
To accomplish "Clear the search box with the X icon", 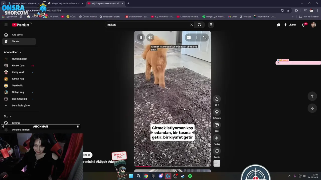I will point(192,25).
